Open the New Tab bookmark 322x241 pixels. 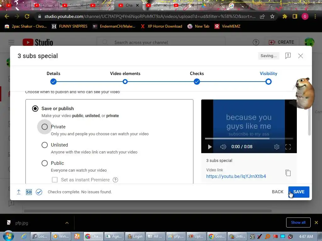point(198,26)
